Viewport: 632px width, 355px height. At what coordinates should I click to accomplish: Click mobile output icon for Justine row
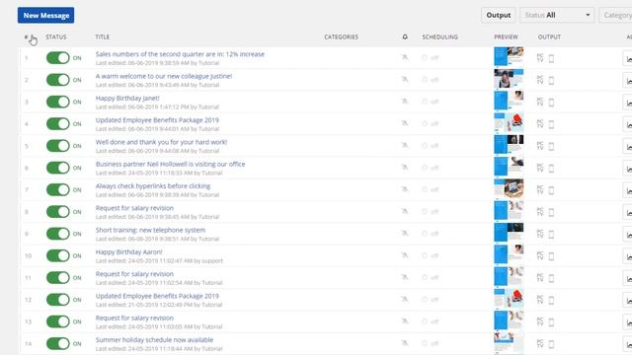coord(551,81)
